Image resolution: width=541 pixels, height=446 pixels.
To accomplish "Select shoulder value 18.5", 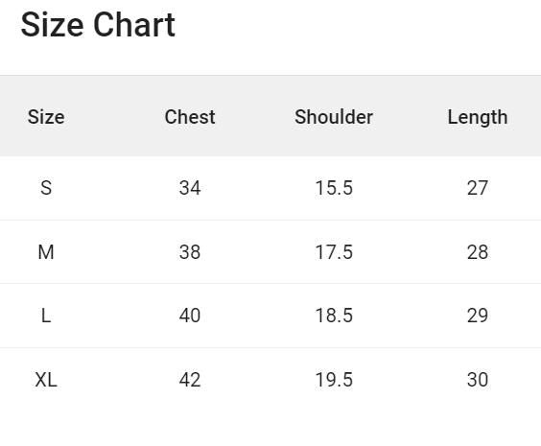I will (334, 316).
